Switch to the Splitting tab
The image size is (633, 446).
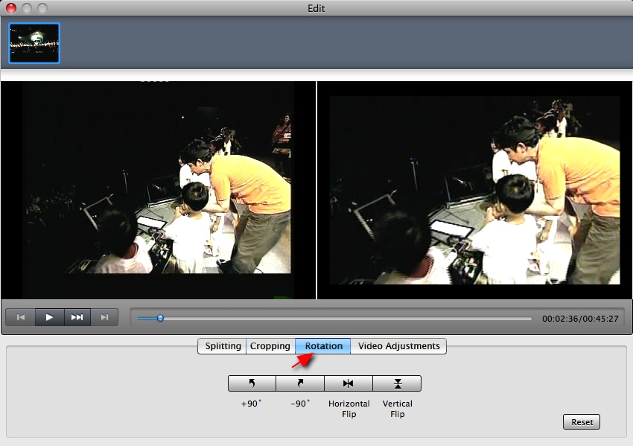click(x=223, y=346)
